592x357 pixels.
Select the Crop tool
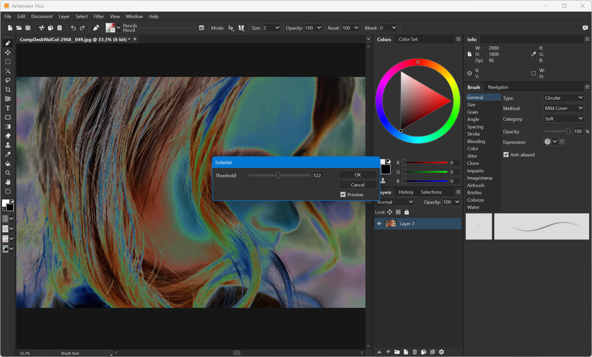click(8, 90)
